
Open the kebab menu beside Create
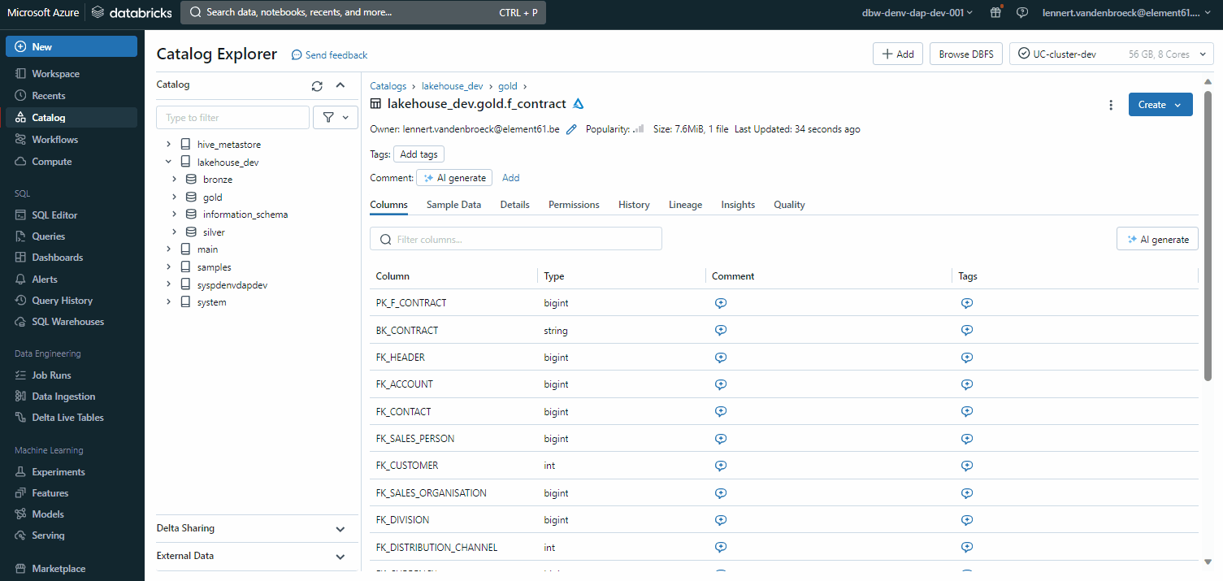tap(1111, 105)
